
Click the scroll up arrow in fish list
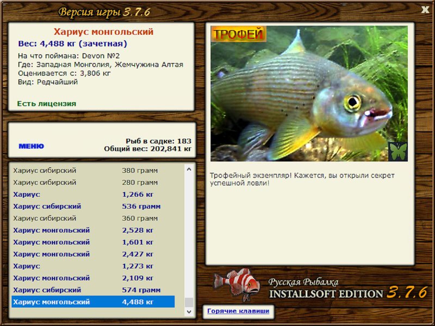(x=189, y=169)
